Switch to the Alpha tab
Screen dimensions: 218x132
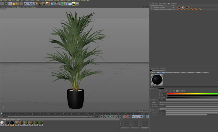click(x=183, y=73)
